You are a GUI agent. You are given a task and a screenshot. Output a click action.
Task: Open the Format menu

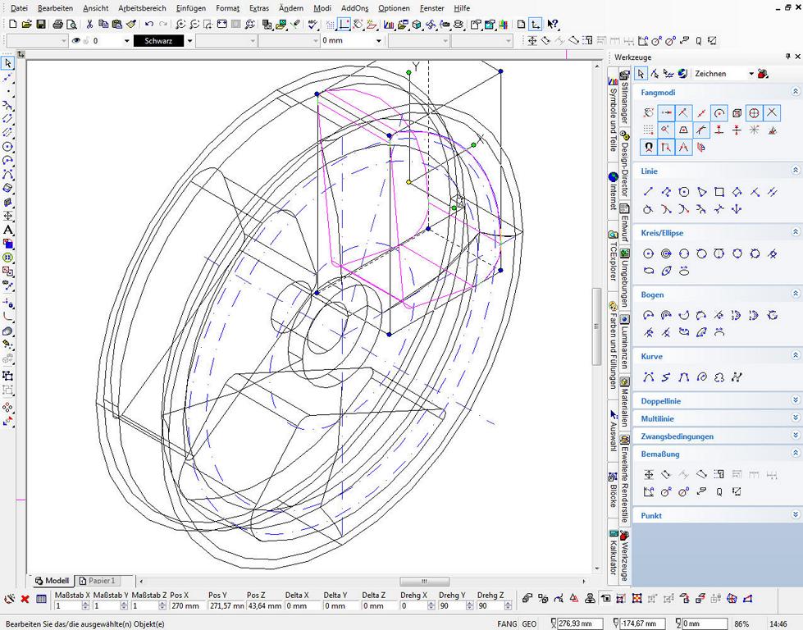(227, 8)
